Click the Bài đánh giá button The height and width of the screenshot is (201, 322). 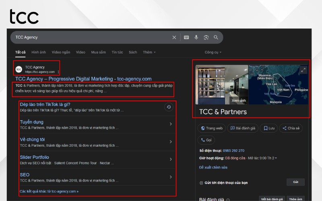pyautogui.click(x=243, y=128)
